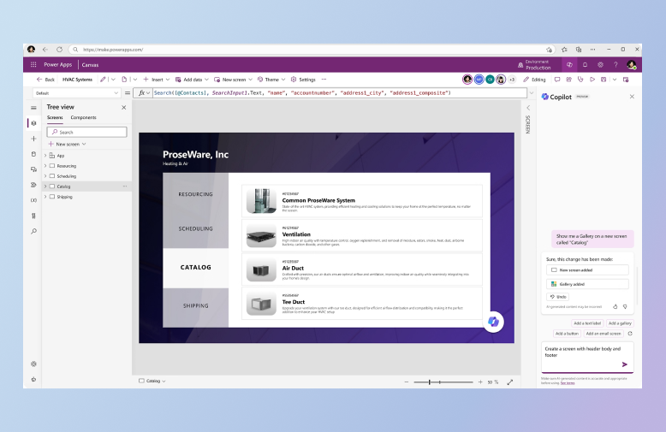Open the help question mark icon

615,64
